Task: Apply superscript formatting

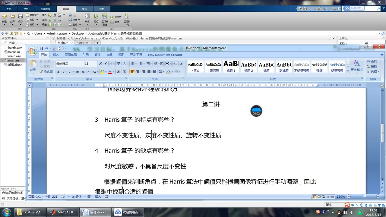Action: pyautogui.click(x=89, y=72)
